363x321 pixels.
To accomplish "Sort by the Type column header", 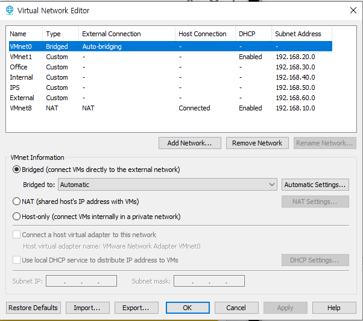I will tap(61, 34).
